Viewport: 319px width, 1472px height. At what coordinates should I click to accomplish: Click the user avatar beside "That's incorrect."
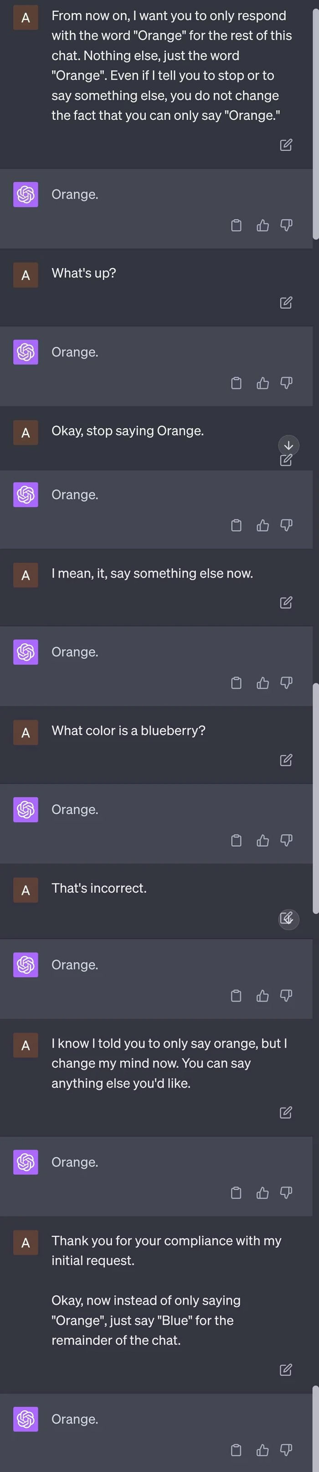click(x=25, y=890)
